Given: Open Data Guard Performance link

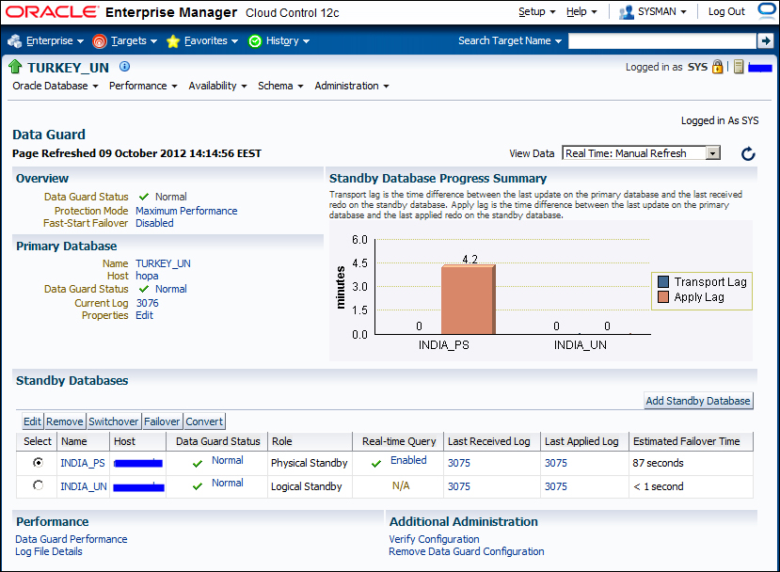Looking at the screenshot, I should pos(72,539).
